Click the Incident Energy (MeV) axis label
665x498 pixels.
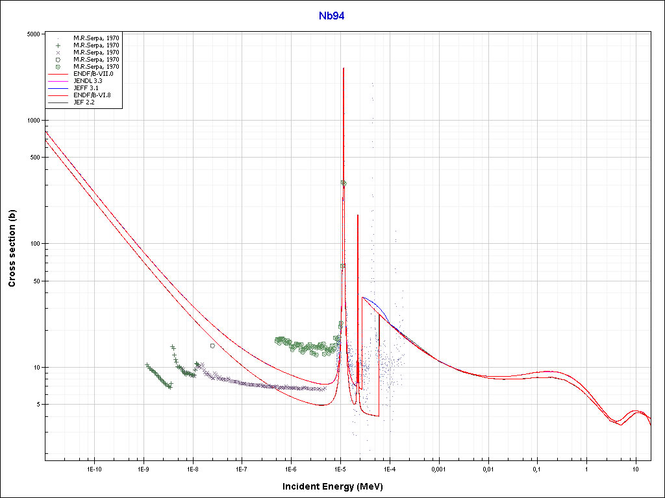(x=337, y=486)
